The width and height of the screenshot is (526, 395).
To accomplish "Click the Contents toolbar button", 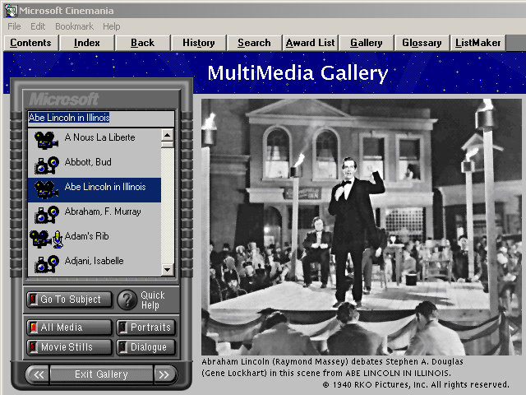I will pos(30,43).
